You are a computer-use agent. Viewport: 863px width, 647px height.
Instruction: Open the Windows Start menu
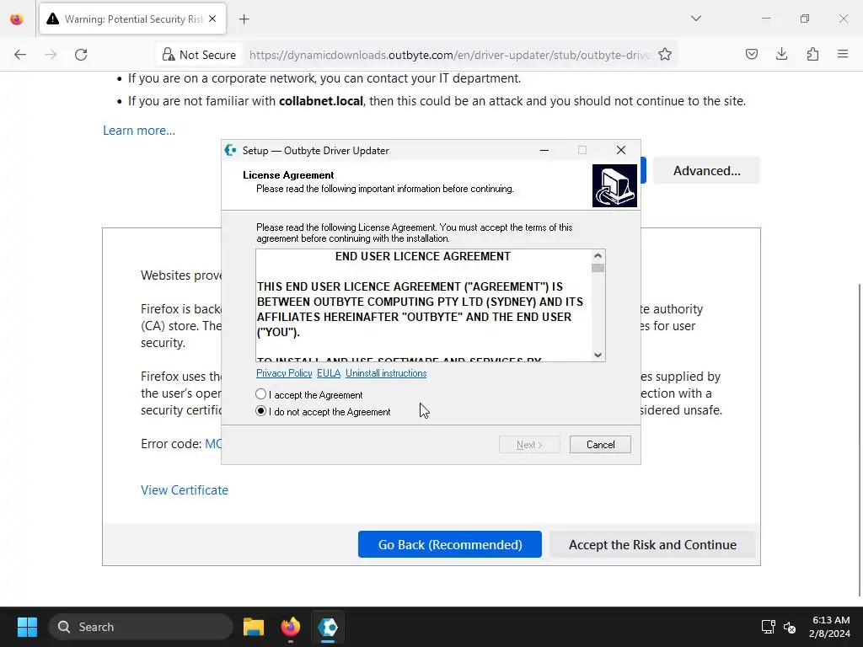(27, 627)
